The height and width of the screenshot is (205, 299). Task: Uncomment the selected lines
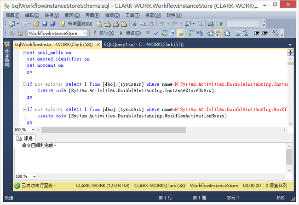click(246, 33)
